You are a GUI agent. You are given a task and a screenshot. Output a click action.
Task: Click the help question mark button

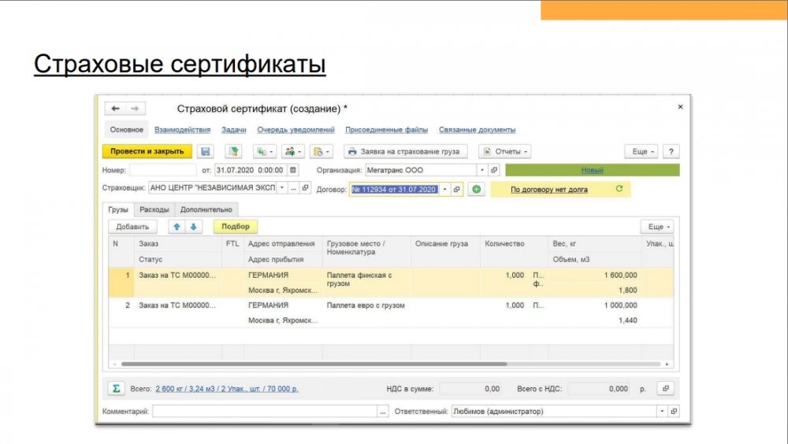[671, 151]
